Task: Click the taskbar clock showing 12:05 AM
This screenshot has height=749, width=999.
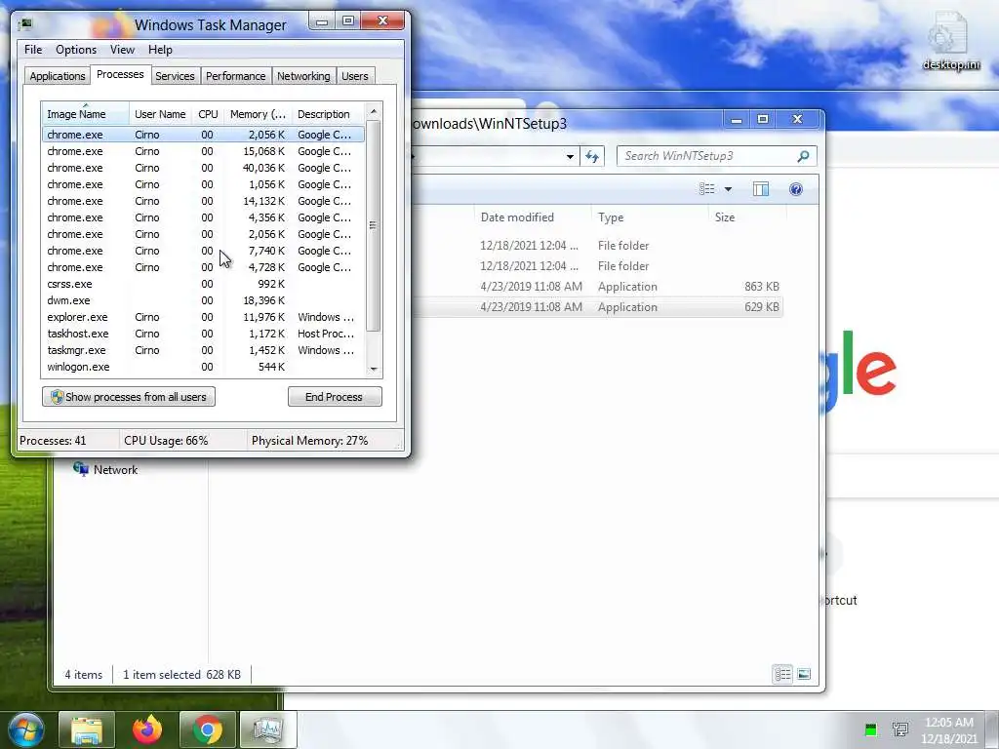Action: (x=948, y=730)
